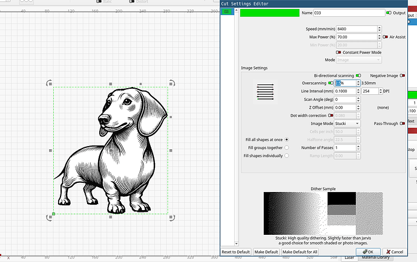The height and width of the screenshot is (262, 417).
Task: Select the C03 layer entry
Action: coord(228,11)
